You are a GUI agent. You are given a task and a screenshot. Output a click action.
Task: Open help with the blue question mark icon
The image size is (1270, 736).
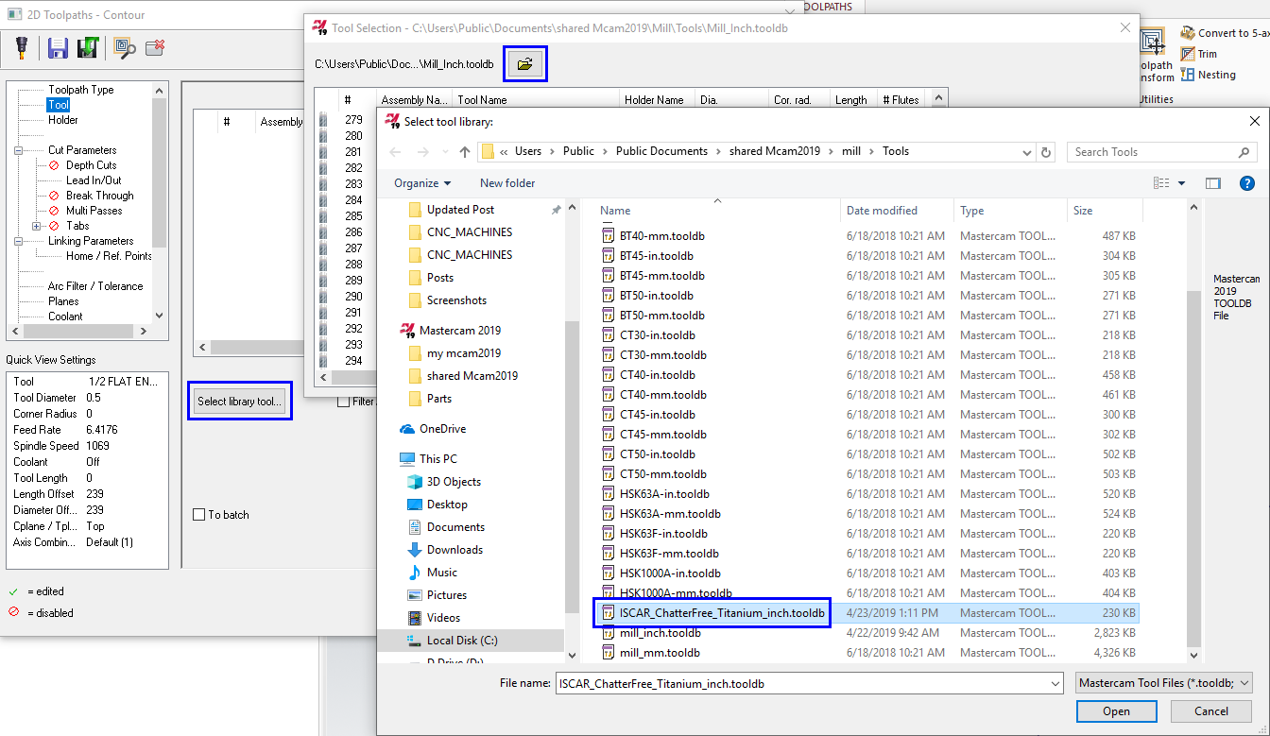tap(1246, 183)
